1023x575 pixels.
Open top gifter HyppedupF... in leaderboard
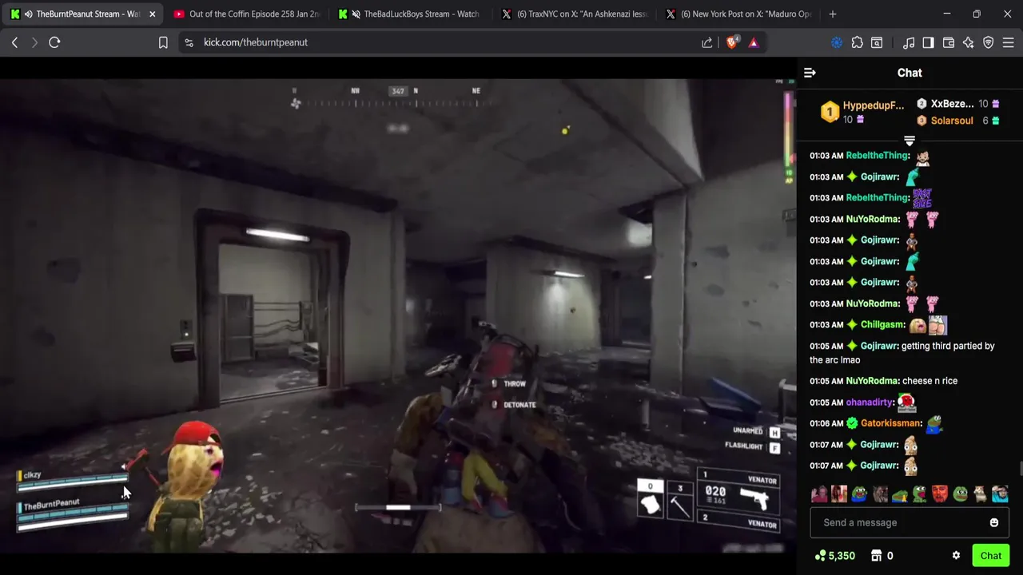863,112
